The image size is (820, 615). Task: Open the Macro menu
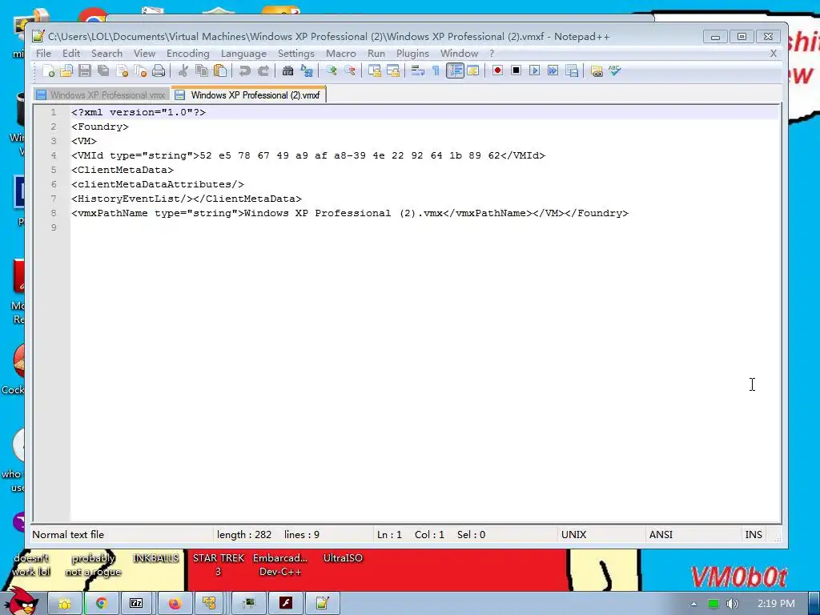pyautogui.click(x=341, y=54)
